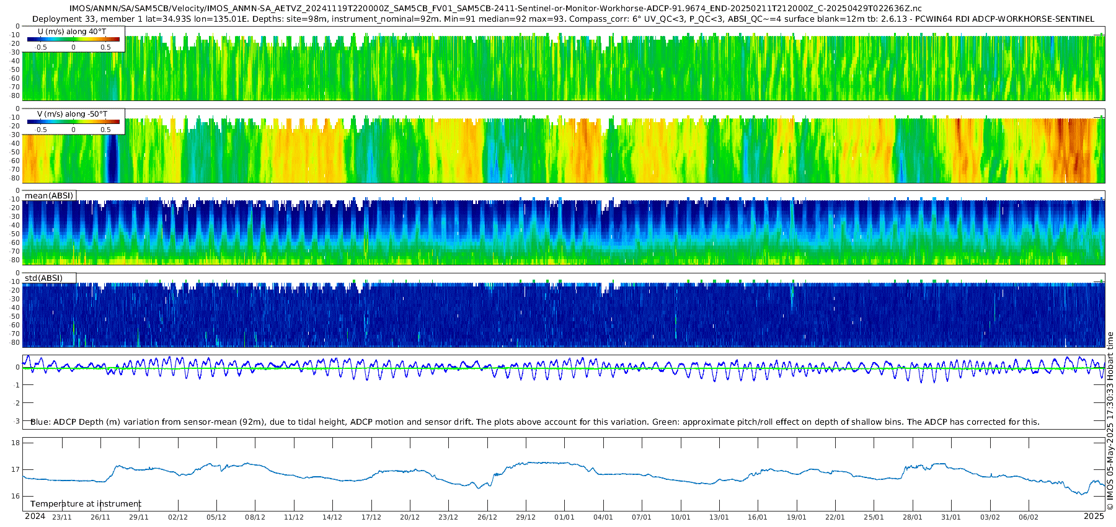Click the 'V (m/s) along -50°T' label
Screen dimensions: 1116x527
72,114
